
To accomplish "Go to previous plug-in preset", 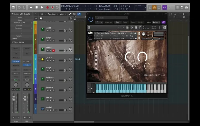I will point(97,22).
